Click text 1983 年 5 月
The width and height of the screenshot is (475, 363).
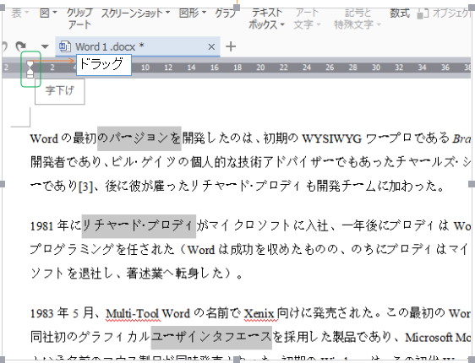click(x=62, y=313)
